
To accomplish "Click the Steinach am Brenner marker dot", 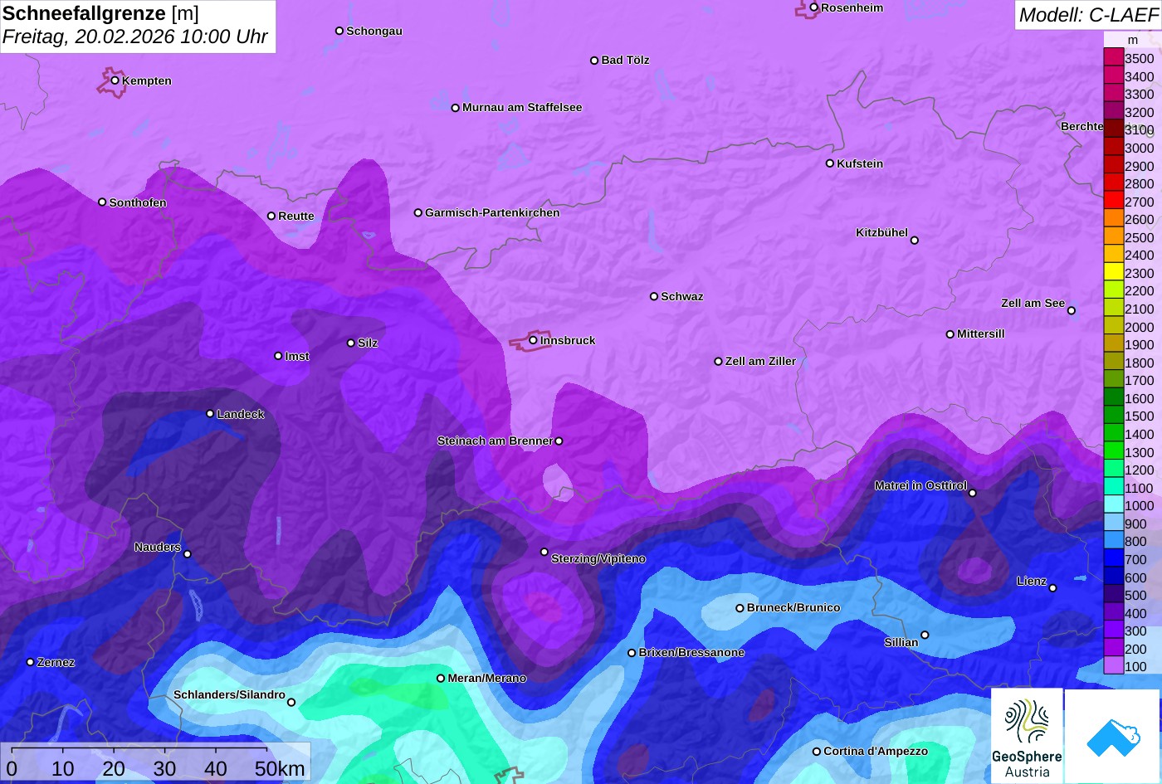I will coord(559,441).
